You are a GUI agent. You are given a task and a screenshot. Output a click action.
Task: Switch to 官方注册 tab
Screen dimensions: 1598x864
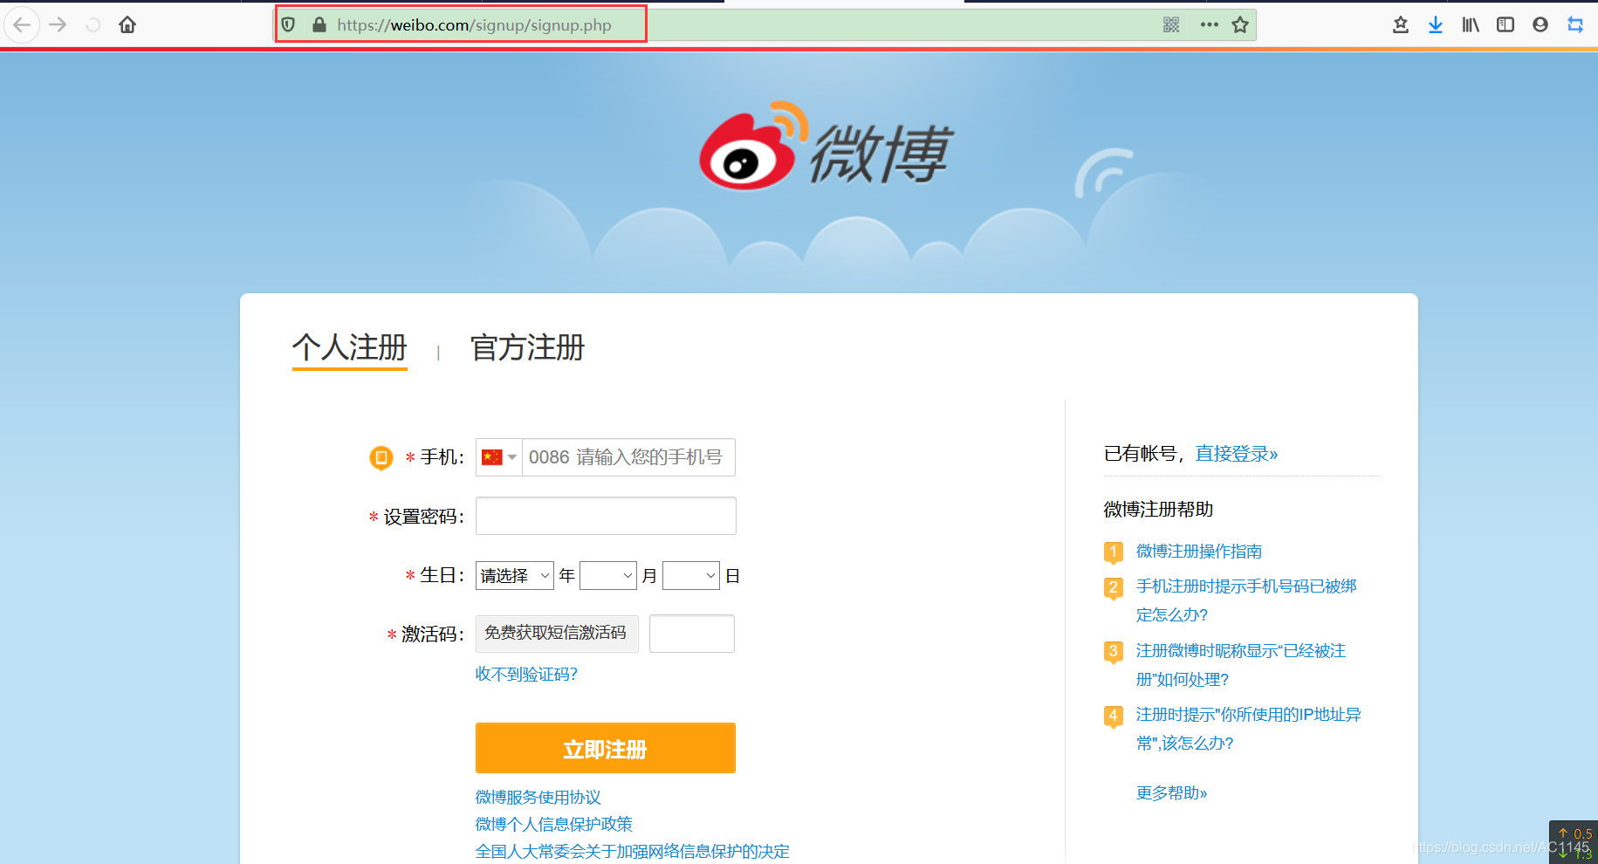(x=527, y=347)
